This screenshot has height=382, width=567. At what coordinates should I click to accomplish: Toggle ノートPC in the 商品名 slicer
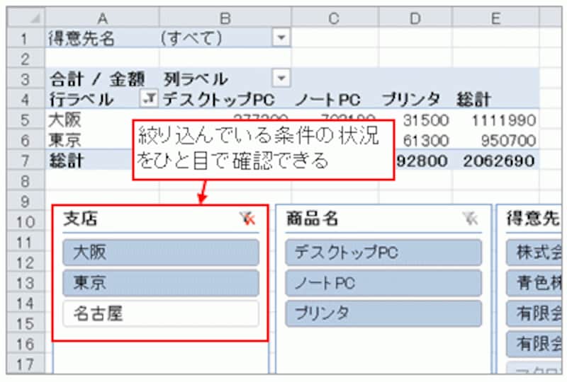[383, 282]
